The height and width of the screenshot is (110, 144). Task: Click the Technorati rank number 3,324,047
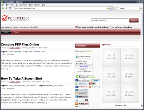click(88, 51)
